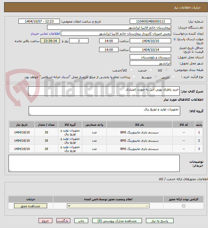Viewport: 208px width, 228px height.
Task: Toggle the treasury bonds payment checkbox
Action: (134, 76)
